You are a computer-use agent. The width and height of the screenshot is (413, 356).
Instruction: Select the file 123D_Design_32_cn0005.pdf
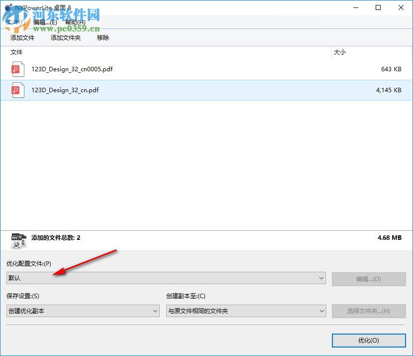click(72, 69)
